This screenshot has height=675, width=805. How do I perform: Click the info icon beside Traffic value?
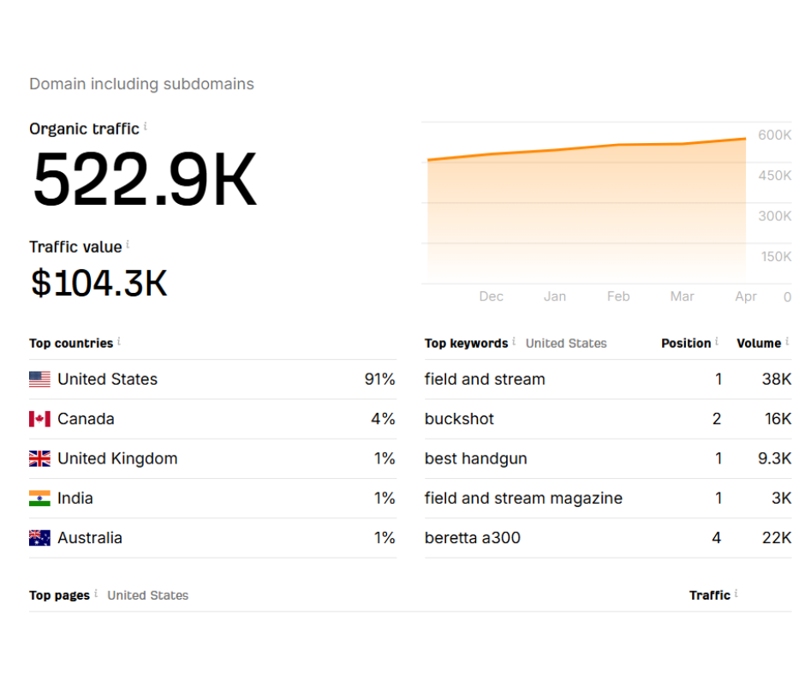(x=128, y=244)
